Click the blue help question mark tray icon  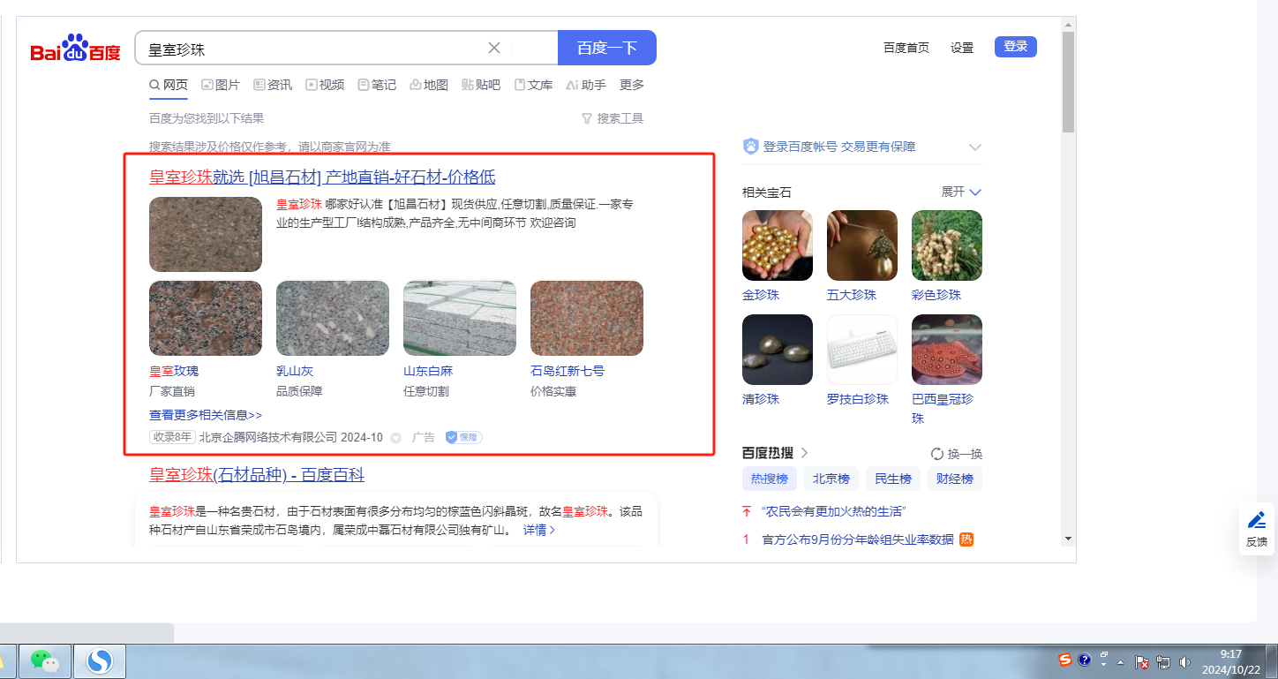coord(1085,660)
